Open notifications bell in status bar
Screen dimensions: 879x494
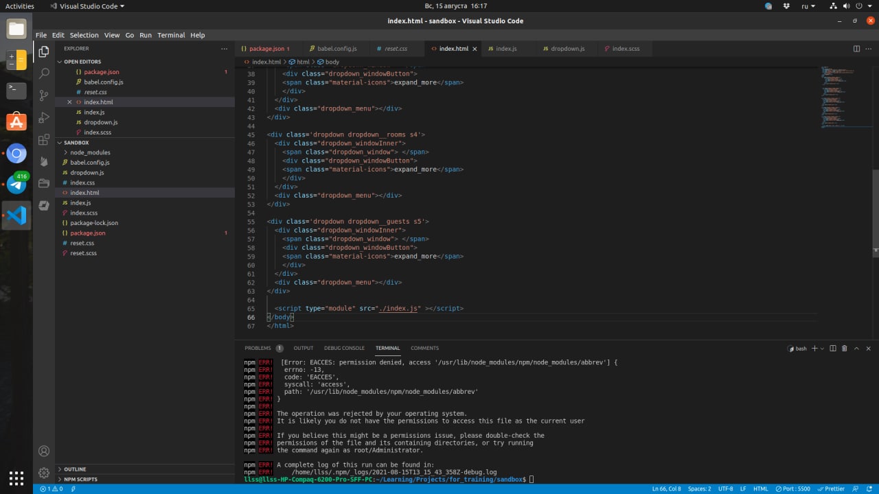coord(870,489)
